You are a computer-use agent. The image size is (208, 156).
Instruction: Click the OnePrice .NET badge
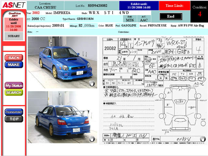tap(15, 15)
